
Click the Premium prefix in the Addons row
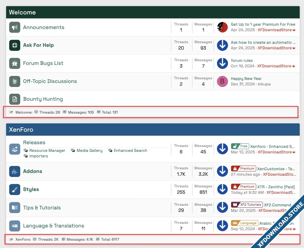point(243,168)
